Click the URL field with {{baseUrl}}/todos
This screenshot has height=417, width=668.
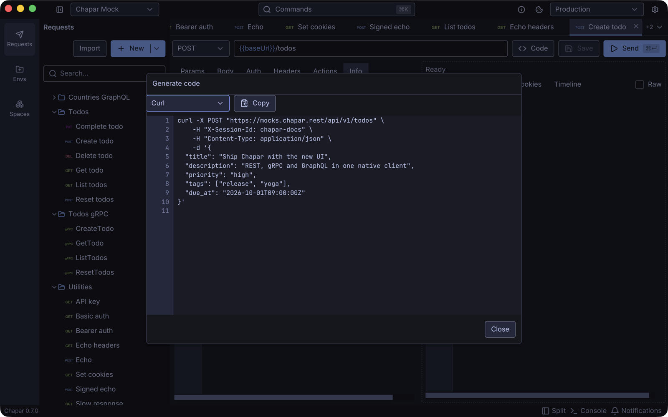[x=370, y=48]
